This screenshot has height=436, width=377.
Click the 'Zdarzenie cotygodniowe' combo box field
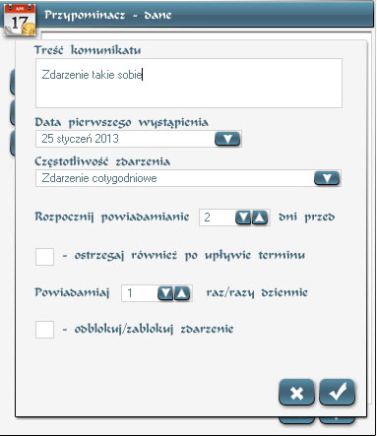[188, 178]
